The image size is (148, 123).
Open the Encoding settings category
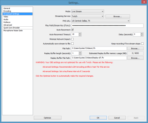pos(17,11)
